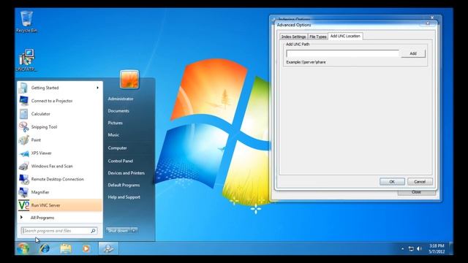Open XPS Viewer icon
The height and width of the screenshot is (263, 468).
pyautogui.click(x=23, y=153)
